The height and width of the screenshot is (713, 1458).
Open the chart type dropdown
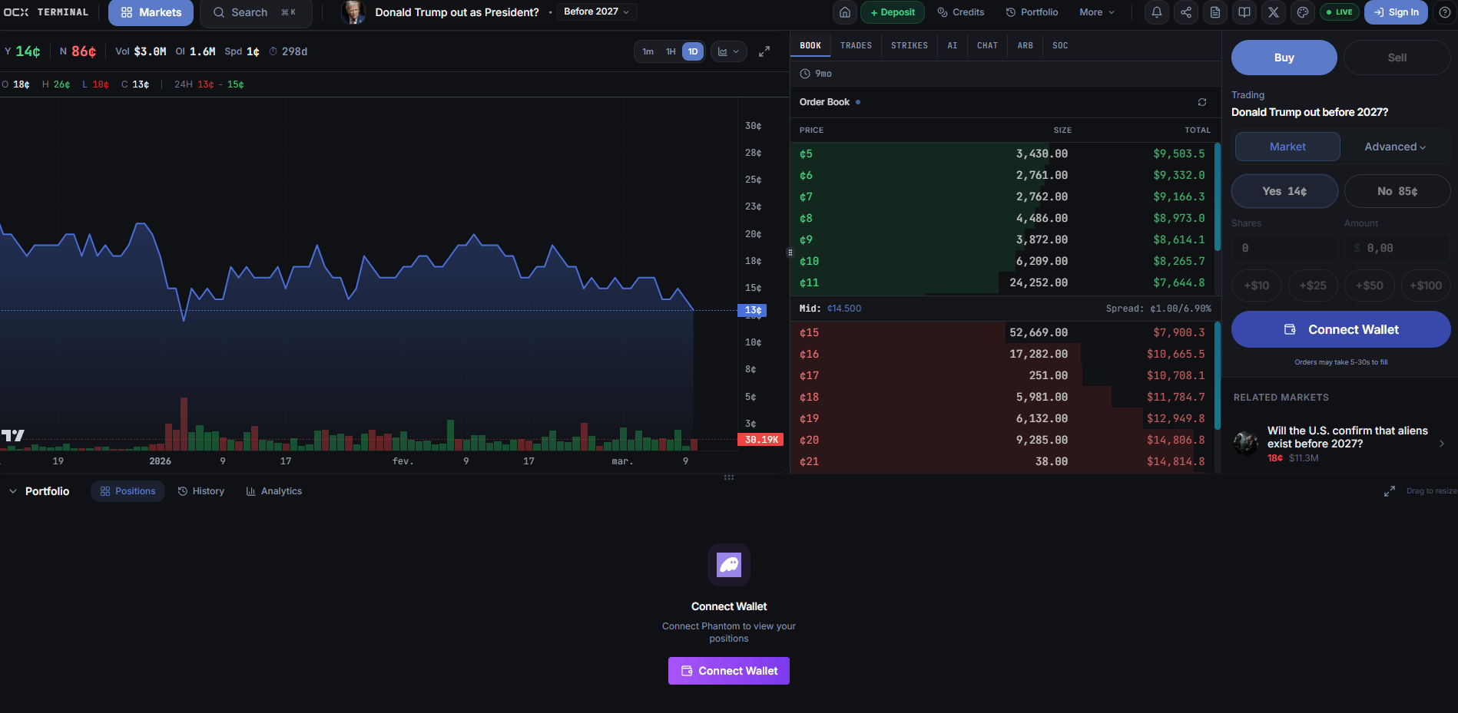[x=728, y=51]
